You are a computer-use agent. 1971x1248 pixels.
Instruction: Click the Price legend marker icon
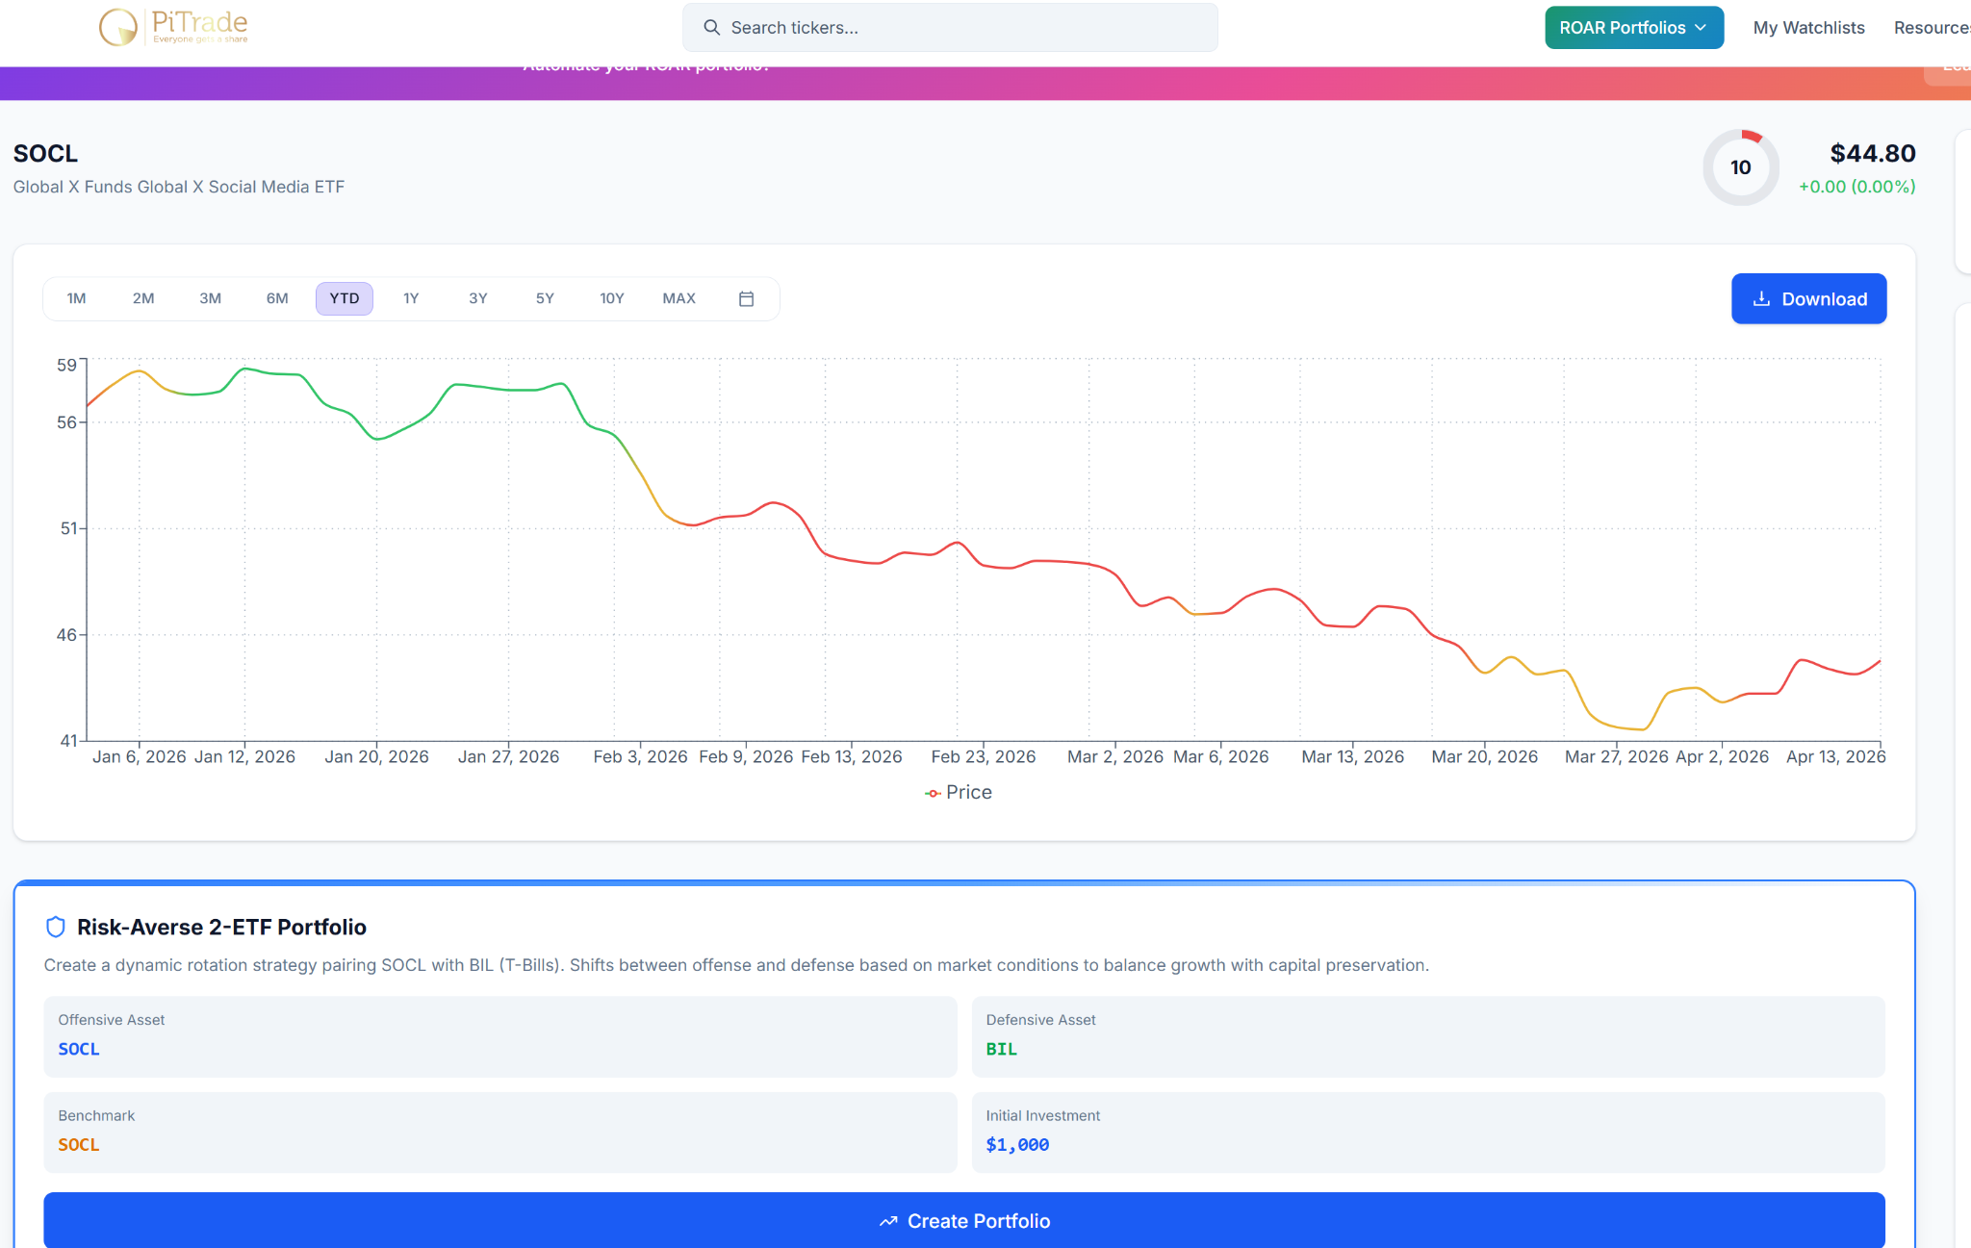[933, 793]
